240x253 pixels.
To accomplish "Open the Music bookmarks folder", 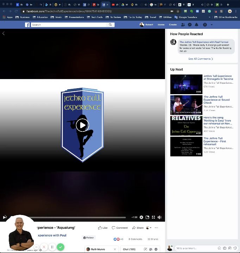I will click(x=56, y=17).
